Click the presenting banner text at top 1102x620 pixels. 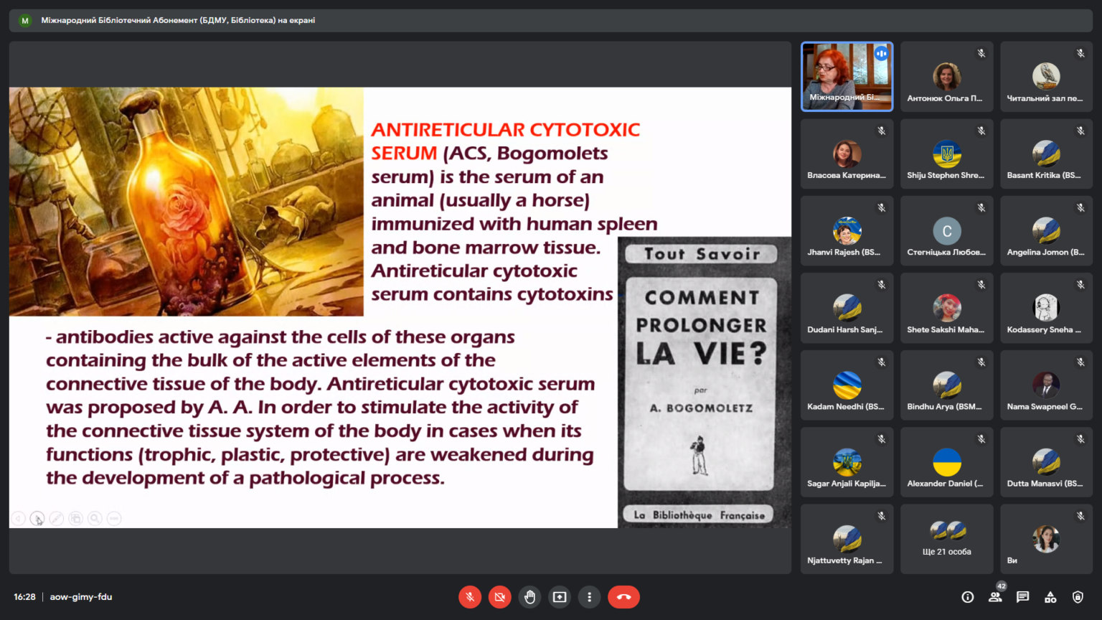tap(178, 20)
